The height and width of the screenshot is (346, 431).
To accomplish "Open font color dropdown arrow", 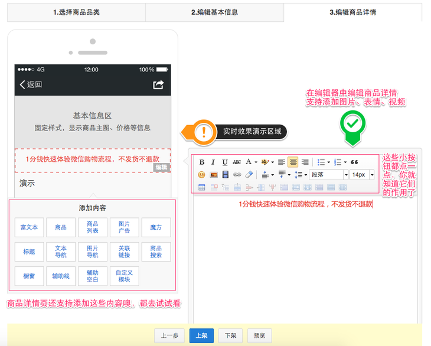I will [x=256, y=162].
